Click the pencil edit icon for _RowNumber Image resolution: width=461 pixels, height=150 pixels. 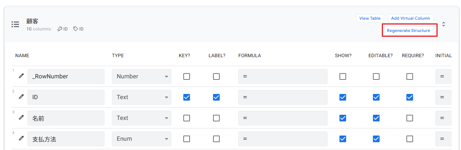(x=22, y=76)
